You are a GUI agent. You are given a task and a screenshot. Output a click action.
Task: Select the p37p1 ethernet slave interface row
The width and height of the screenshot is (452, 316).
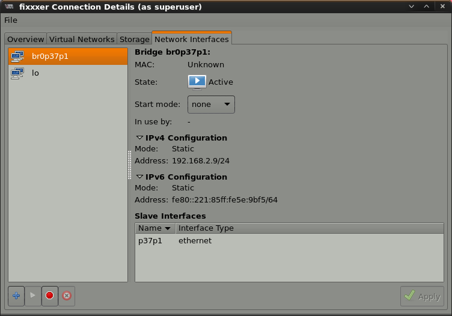point(174,241)
